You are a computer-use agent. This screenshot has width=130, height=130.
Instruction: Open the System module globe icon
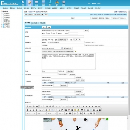[23, 2]
